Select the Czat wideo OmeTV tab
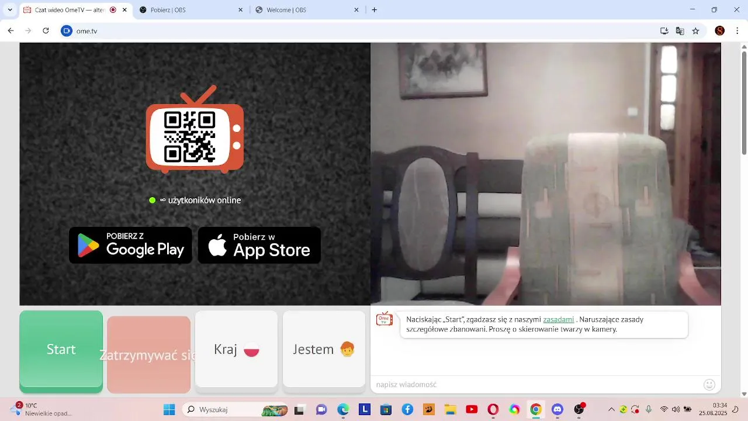 (75, 10)
